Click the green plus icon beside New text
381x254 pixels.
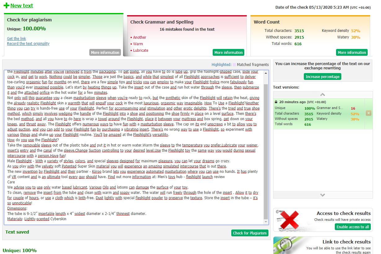(6, 6)
